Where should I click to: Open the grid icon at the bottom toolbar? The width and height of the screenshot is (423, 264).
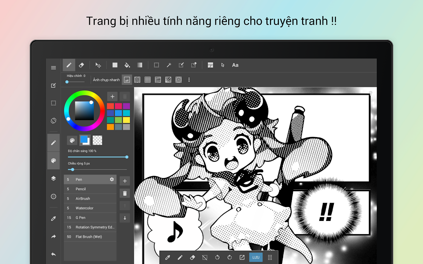(x=270, y=258)
